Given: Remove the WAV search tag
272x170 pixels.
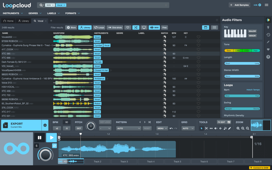Looking at the screenshot, I should (53, 5).
